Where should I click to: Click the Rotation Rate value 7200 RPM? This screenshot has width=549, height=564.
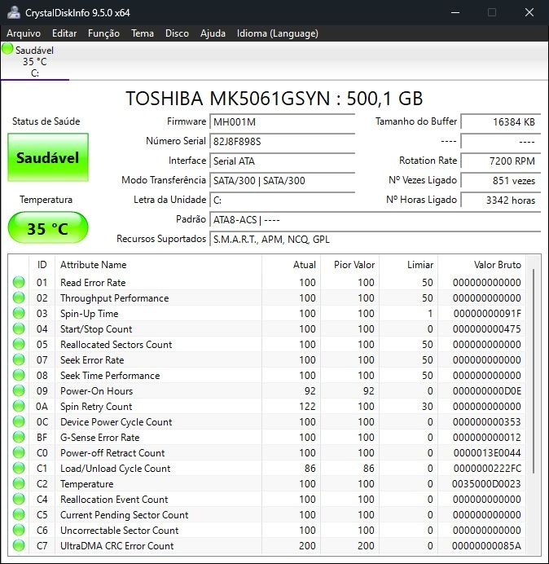[500, 161]
